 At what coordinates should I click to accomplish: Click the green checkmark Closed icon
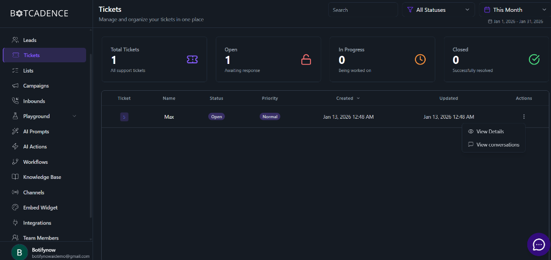coord(534,60)
